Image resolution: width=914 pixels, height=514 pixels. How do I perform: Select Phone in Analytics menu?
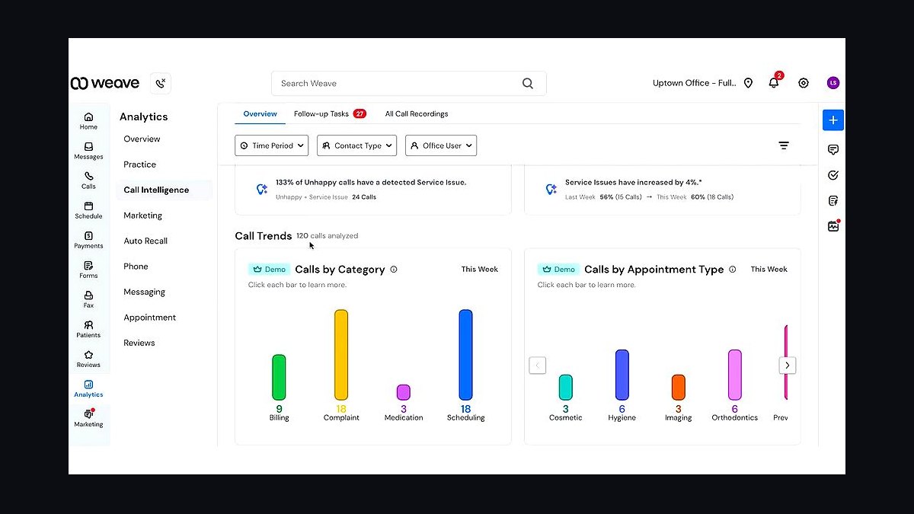point(136,267)
